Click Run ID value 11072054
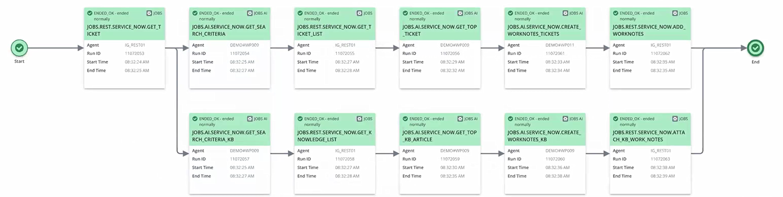The height and width of the screenshot is (197, 783). [239, 53]
